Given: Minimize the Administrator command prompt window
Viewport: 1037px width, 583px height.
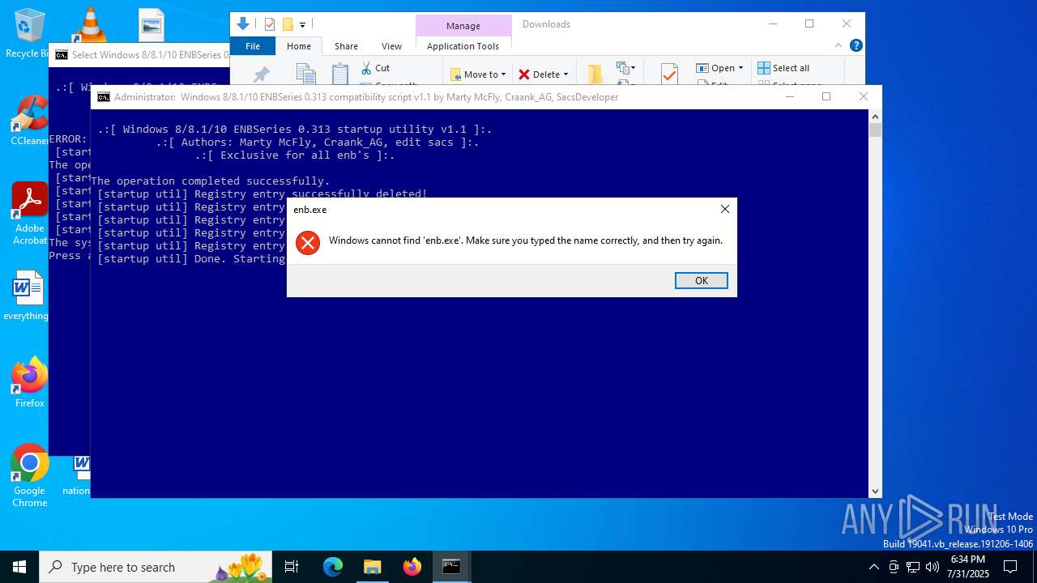Looking at the screenshot, I should pos(790,97).
